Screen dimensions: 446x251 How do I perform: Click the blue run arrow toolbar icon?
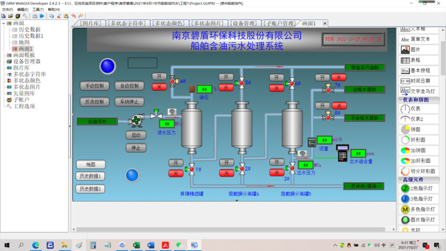click(x=42, y=16)
